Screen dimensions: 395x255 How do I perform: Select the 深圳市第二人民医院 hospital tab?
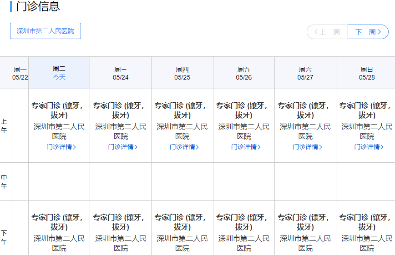[46, 31]
